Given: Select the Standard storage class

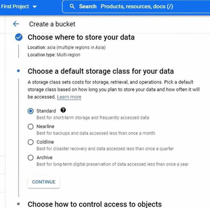Looking at the screenshot, I should click(31, 111).
